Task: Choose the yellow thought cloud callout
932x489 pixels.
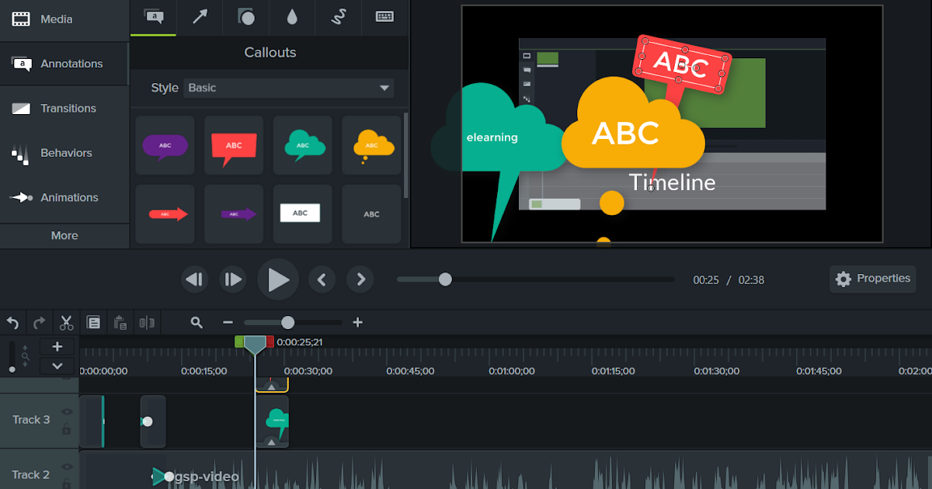Action: click(x=372, y=145)
